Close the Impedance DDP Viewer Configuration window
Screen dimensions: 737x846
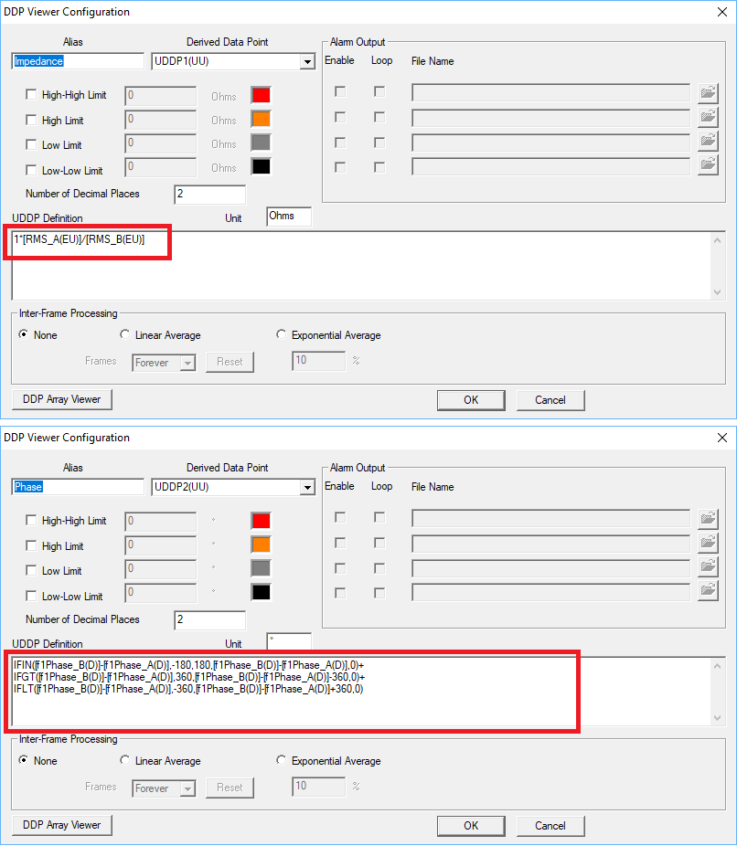[x=721, y=12]
